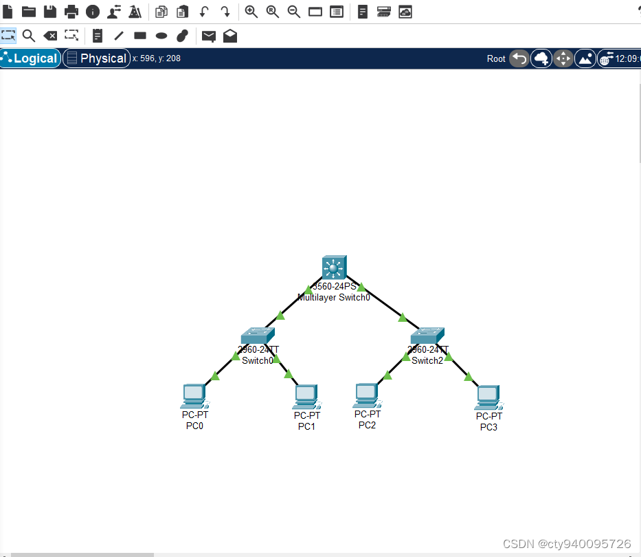Select the Switch0 2960 device
The height and width of the screenshot is (557, 641).
click(x=258, y=336)
